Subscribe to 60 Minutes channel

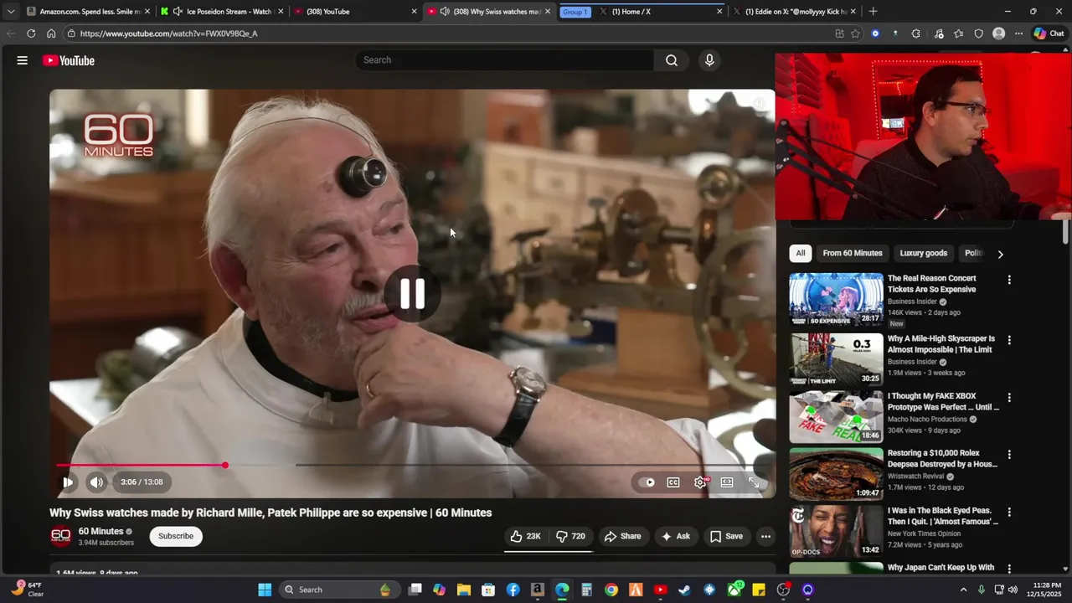tap(176, 536)
